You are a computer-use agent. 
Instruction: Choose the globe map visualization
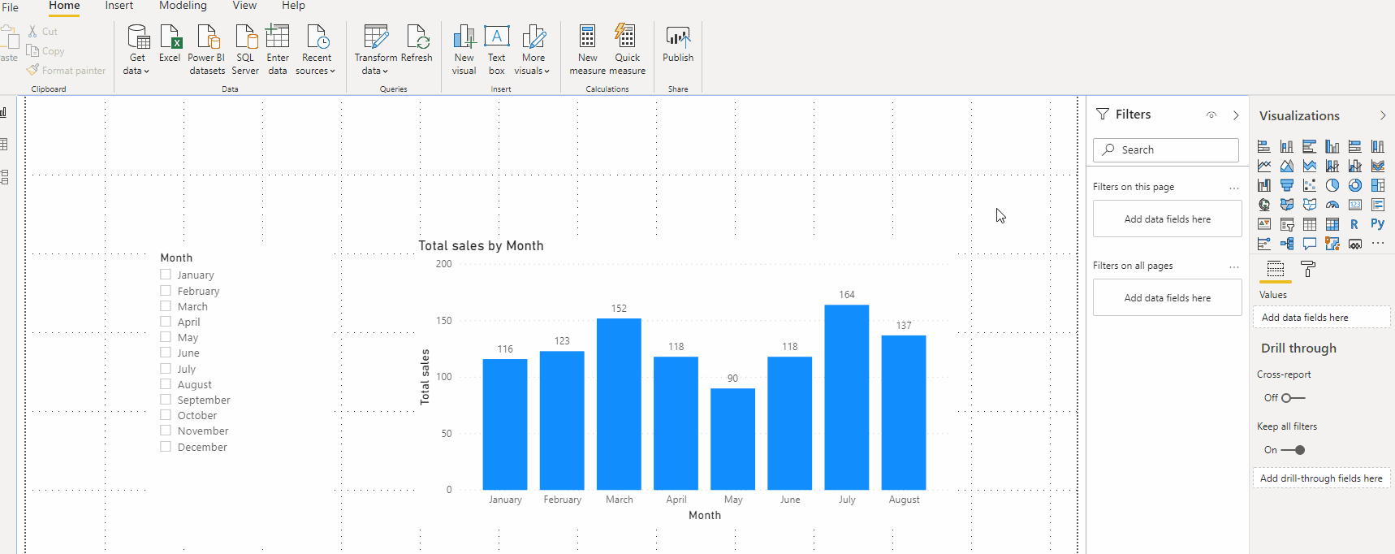coord(1264,205)
